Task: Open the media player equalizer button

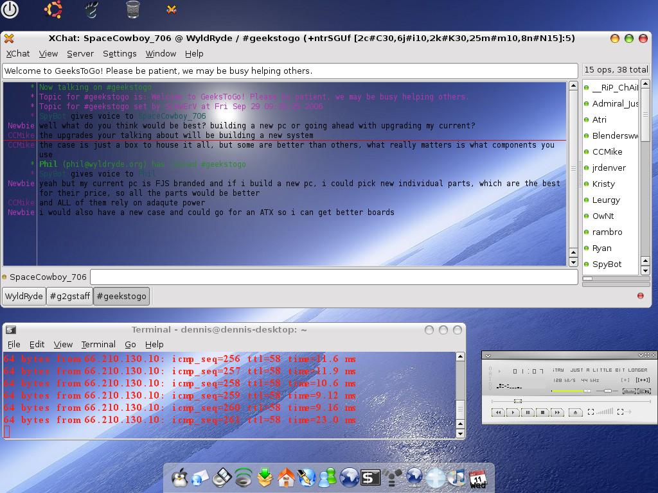Action: (x=630, y=391)
